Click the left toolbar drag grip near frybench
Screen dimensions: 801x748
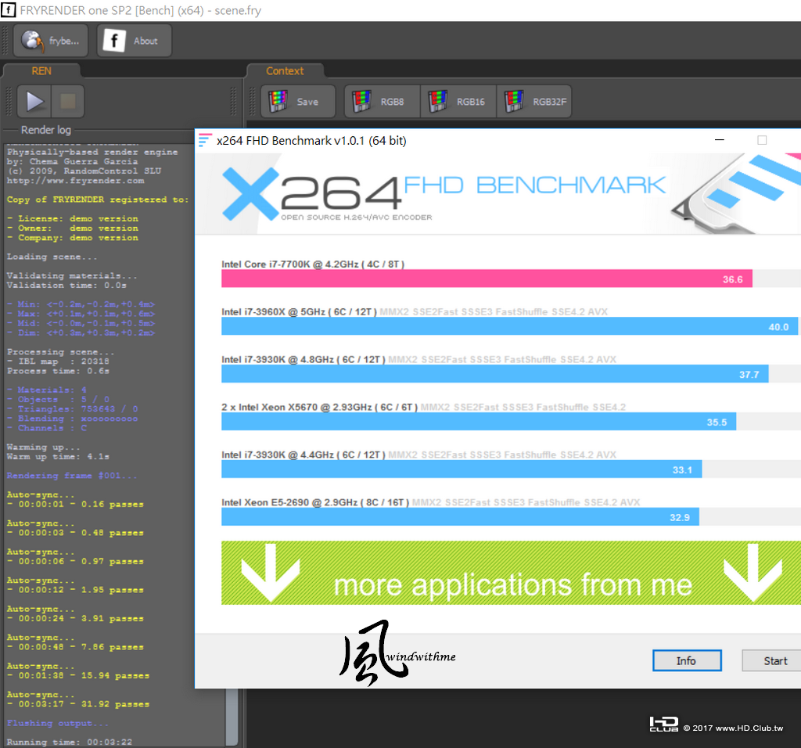click(x=6, y=41)
